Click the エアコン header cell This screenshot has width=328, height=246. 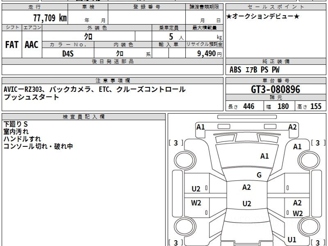(32, 28)
